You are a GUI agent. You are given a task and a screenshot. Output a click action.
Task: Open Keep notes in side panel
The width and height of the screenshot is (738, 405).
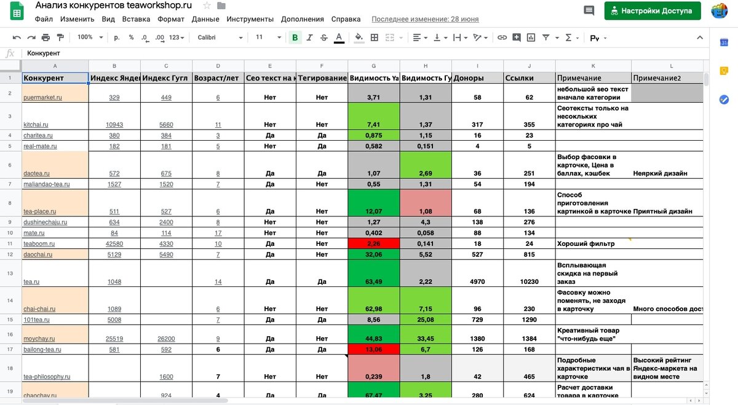[724, 71]
